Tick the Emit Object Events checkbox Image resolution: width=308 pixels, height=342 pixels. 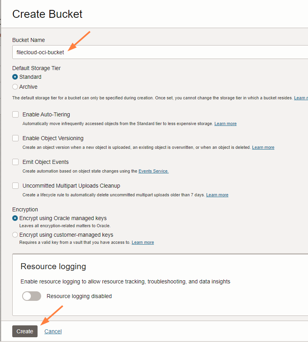pyautogui.click(x=15, y=162)
